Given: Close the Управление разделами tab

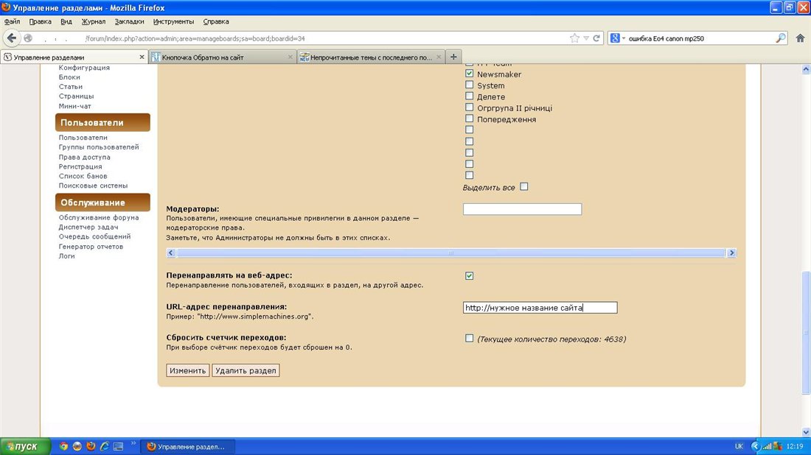Looking at the screenshot, I should (x=142, y=57).
